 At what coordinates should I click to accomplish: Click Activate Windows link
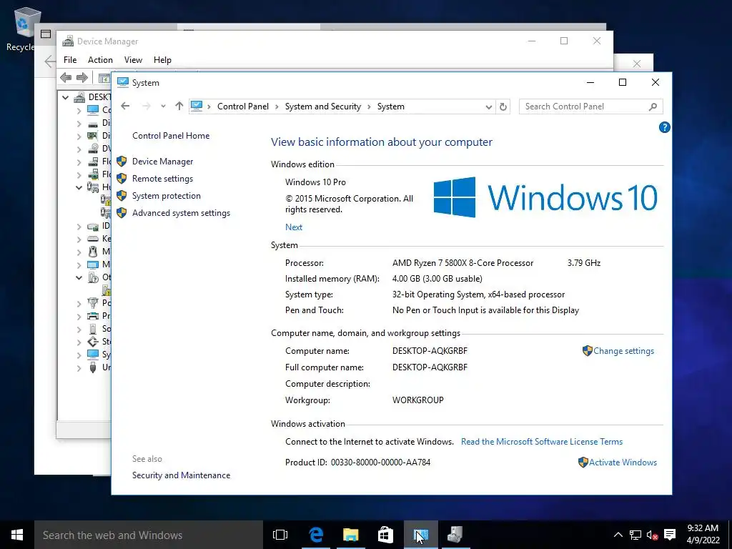pyautogui.click(x=623, y=463)
